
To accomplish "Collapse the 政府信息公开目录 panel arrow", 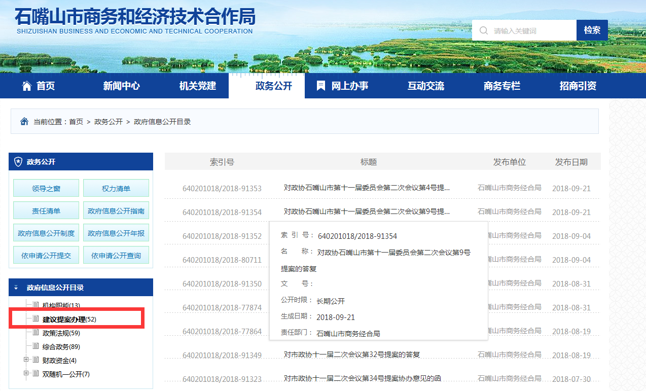I will (x=16, y=288).
